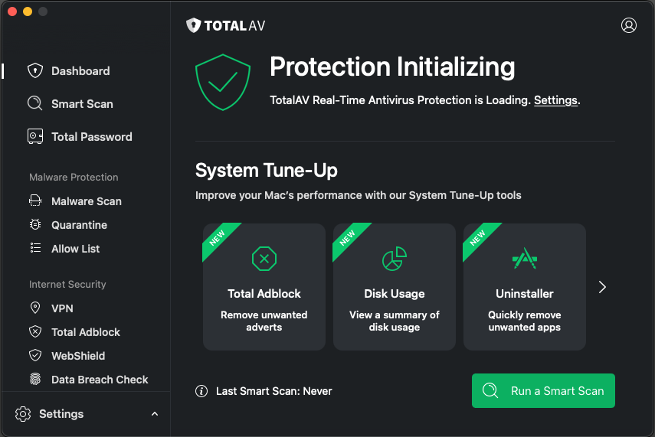Go to Total Password section
655x437 pixels.
coord(91,137)
